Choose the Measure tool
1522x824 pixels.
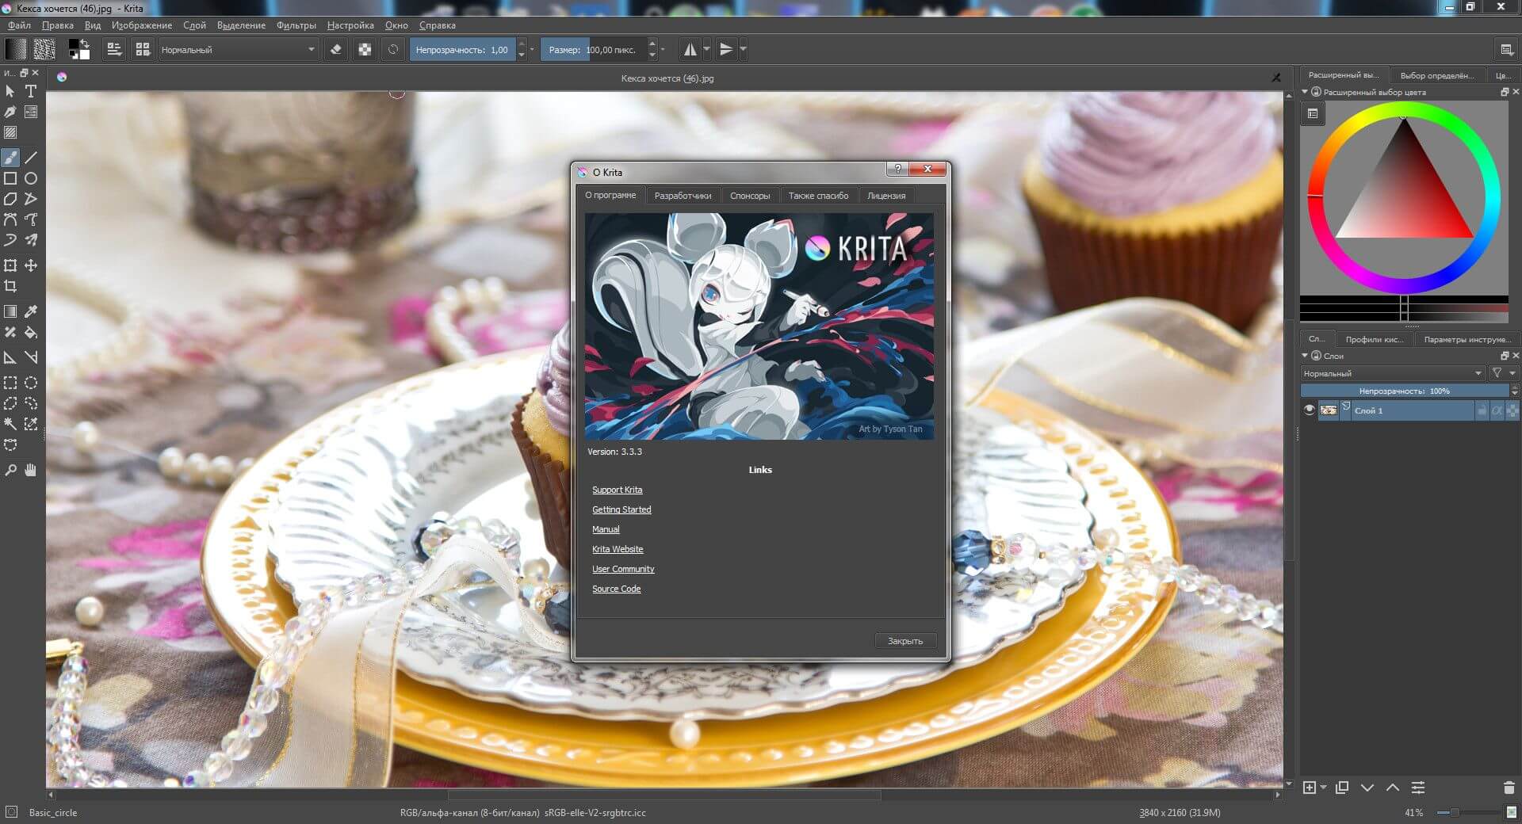tap(31, 357)
